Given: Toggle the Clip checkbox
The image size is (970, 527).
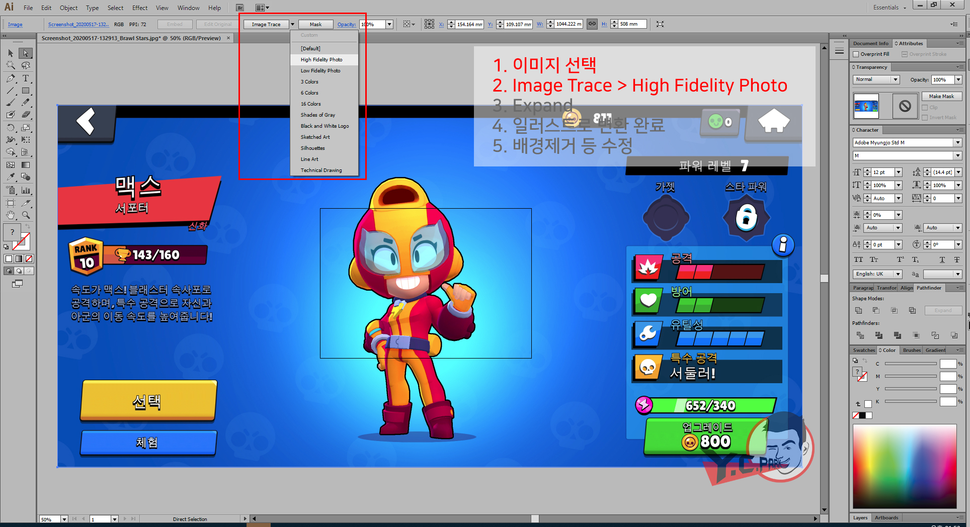Looking at the screenshot, I should click(x=925, y=108).
